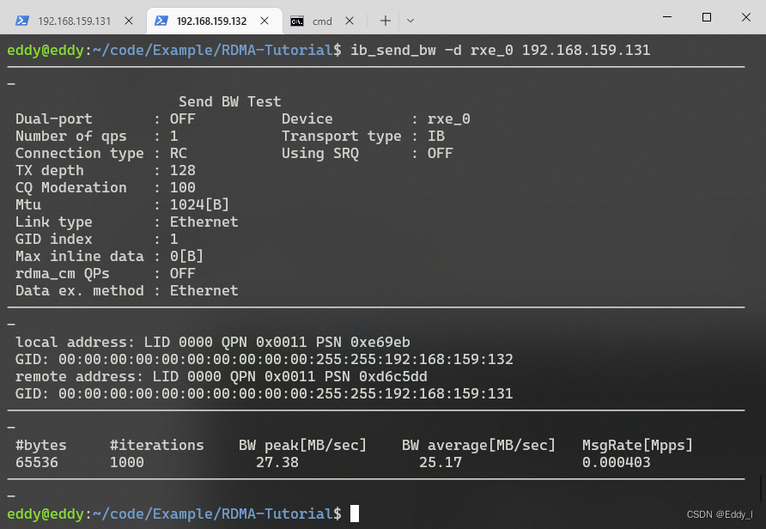Click the CQ Moderation value 100
The image size is (766, 529).
point(182,187)
